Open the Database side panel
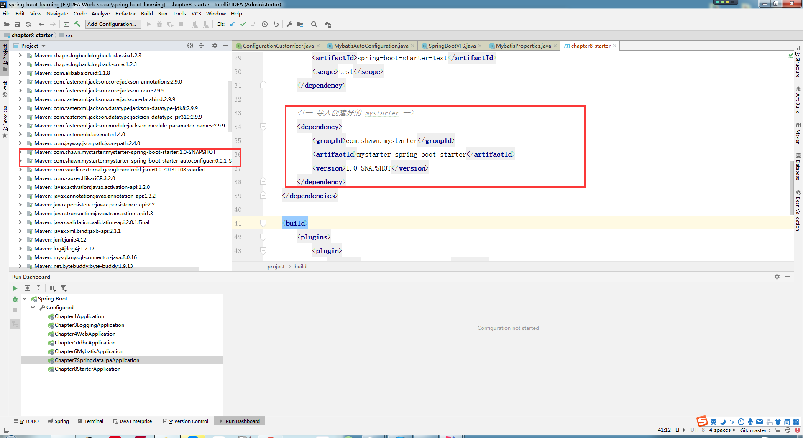 click(x=798, y=166)
